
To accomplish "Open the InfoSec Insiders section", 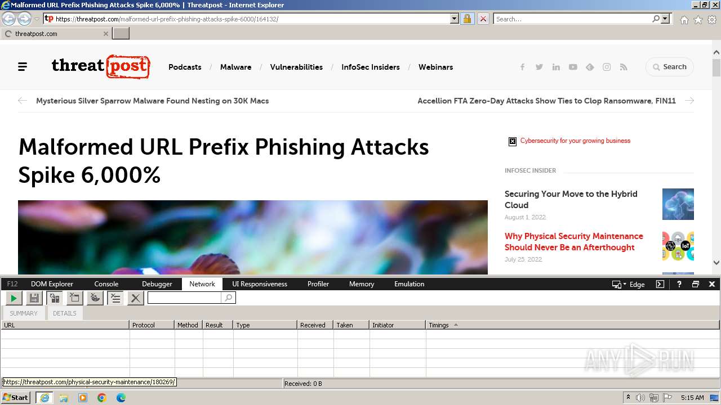I will (x=371, y=67).
